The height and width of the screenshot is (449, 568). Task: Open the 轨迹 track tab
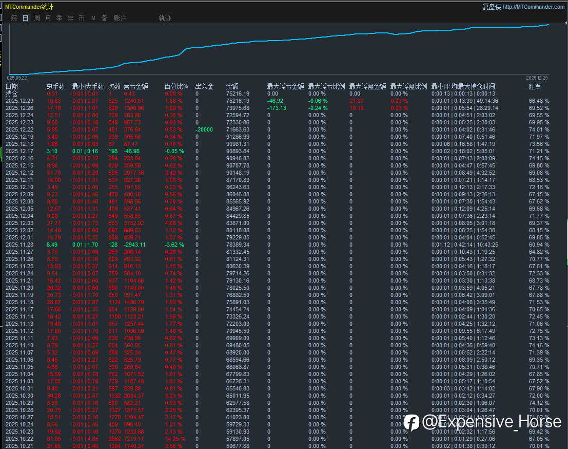pyautogui.click(x=165, y=18)
